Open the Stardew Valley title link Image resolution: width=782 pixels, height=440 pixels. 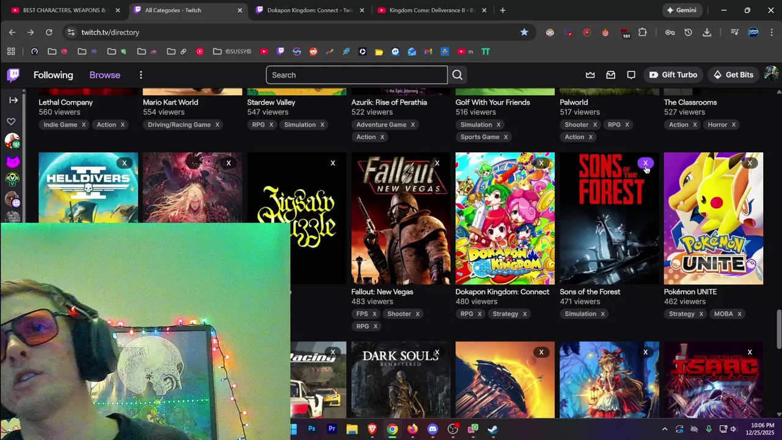[271, 102]
